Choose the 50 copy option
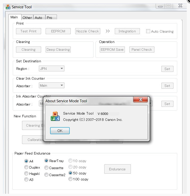 click(70, 173)
